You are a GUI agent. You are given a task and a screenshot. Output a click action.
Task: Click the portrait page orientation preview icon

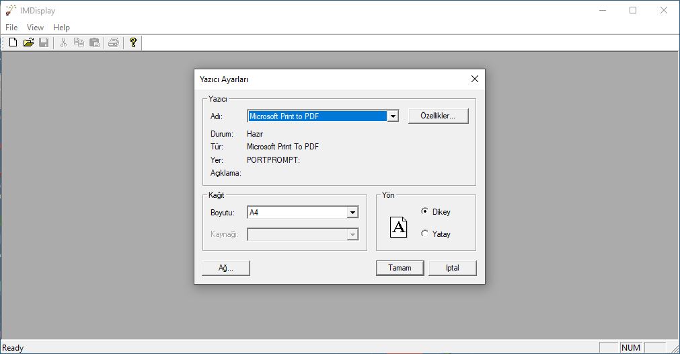[399, 227]
